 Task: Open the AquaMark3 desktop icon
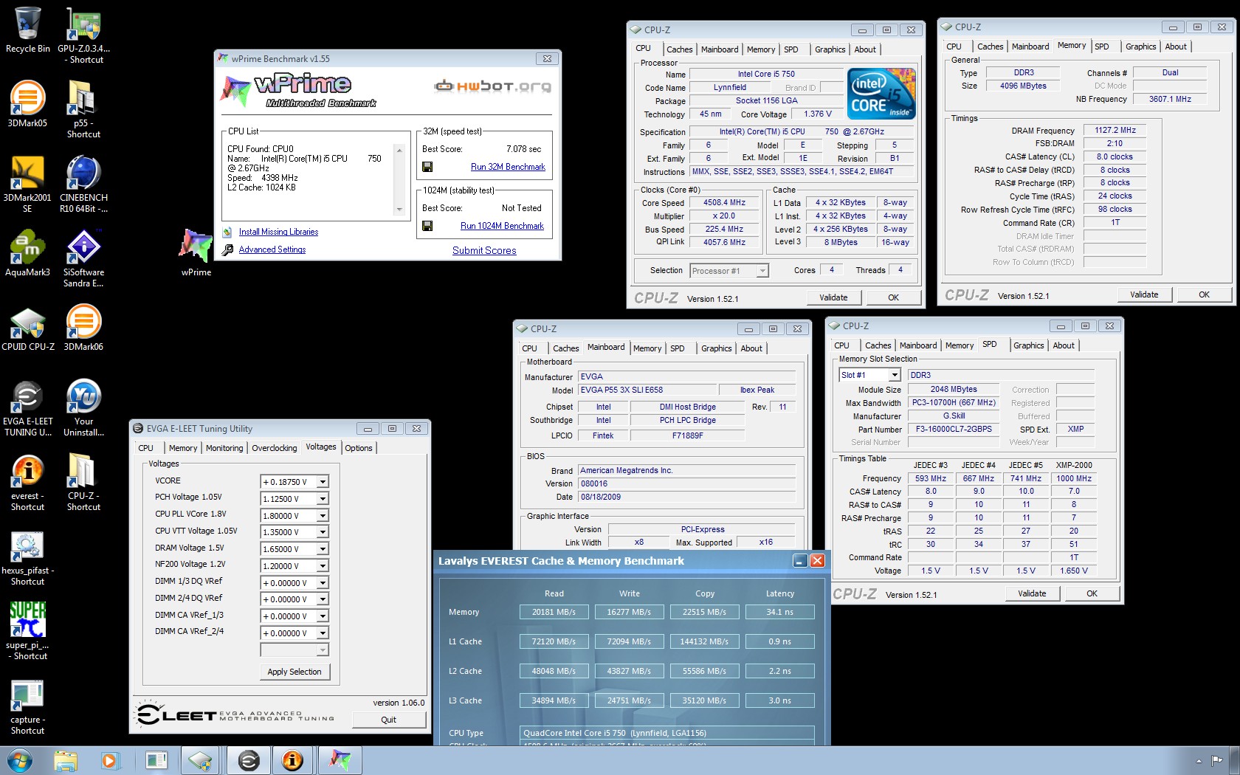[28, 253]
